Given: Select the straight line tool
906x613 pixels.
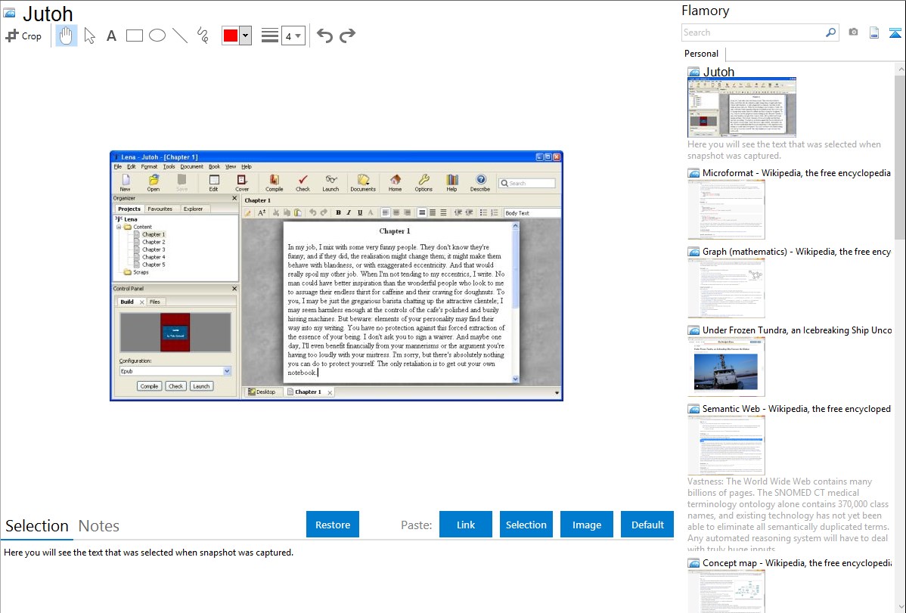Looking at the screenshot, I should [x=180, y=36].
